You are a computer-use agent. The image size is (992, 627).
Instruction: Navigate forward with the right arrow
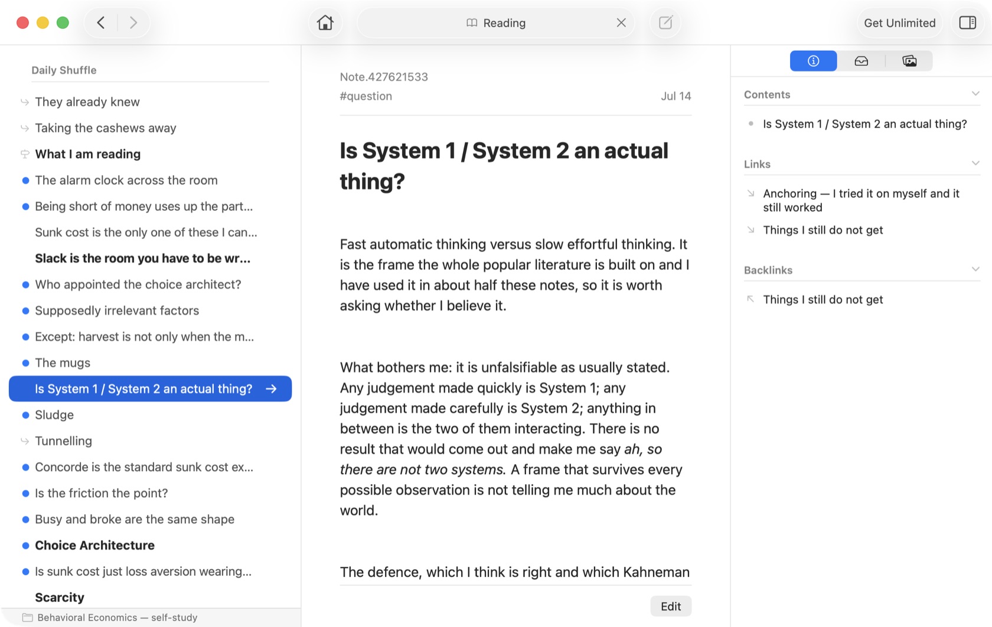(133, 23)
